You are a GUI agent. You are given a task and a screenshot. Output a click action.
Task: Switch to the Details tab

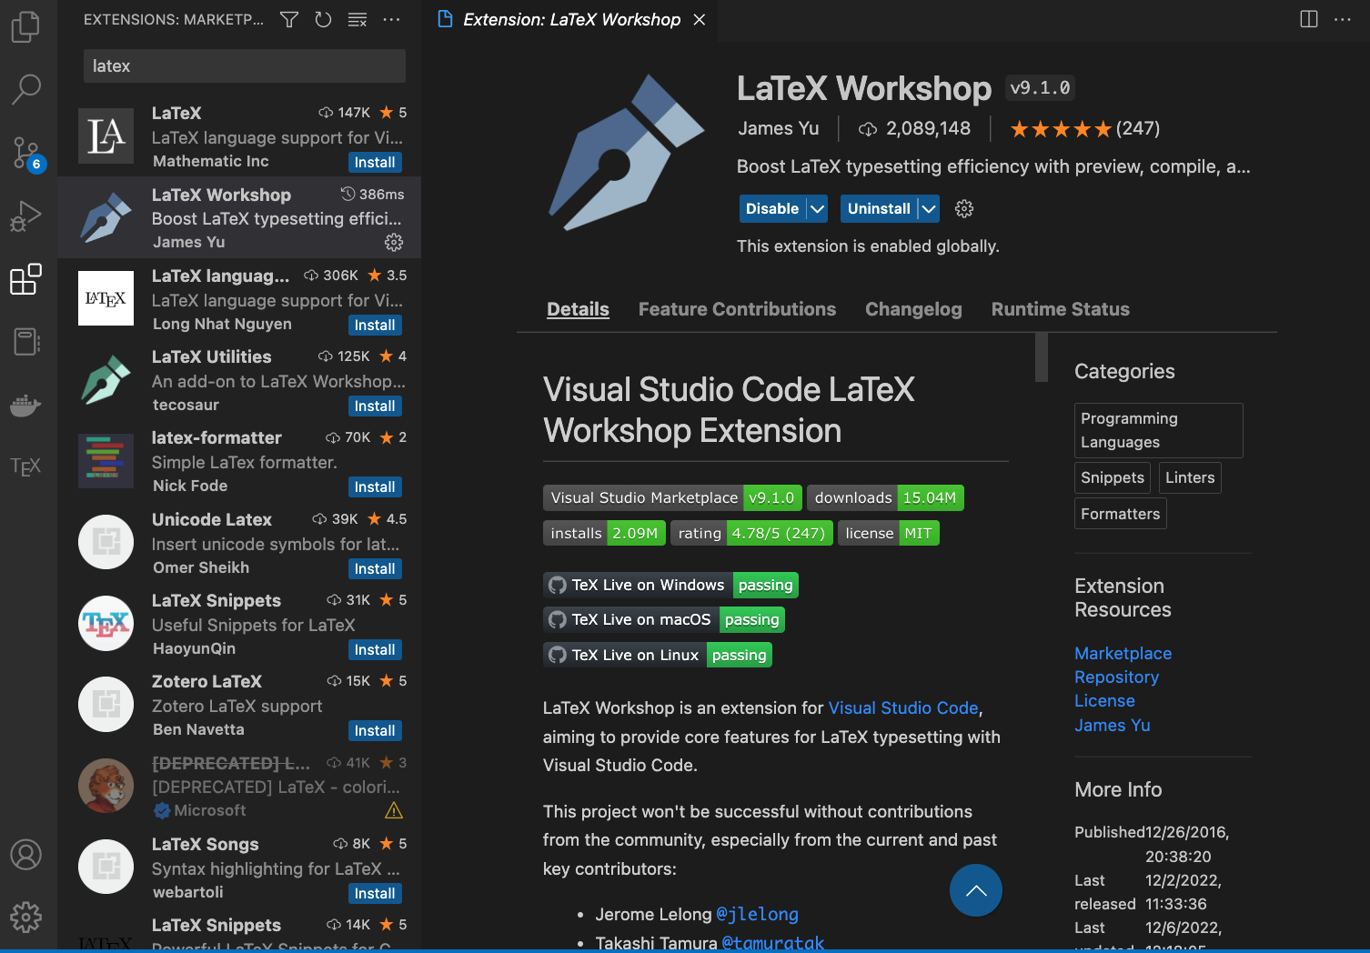point(578,309)
